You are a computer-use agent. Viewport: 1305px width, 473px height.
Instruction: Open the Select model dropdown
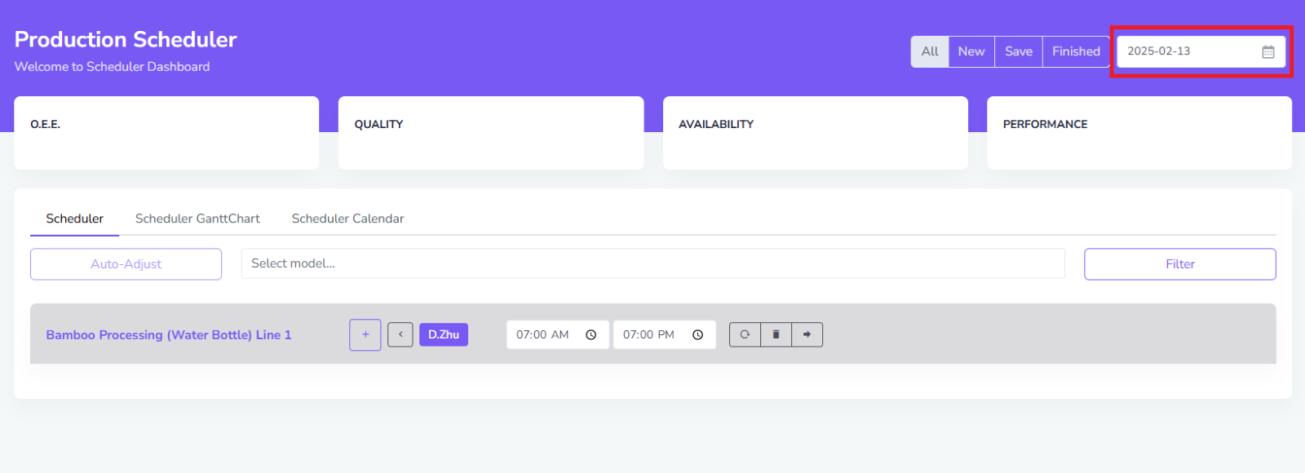[x=652, y=263]
